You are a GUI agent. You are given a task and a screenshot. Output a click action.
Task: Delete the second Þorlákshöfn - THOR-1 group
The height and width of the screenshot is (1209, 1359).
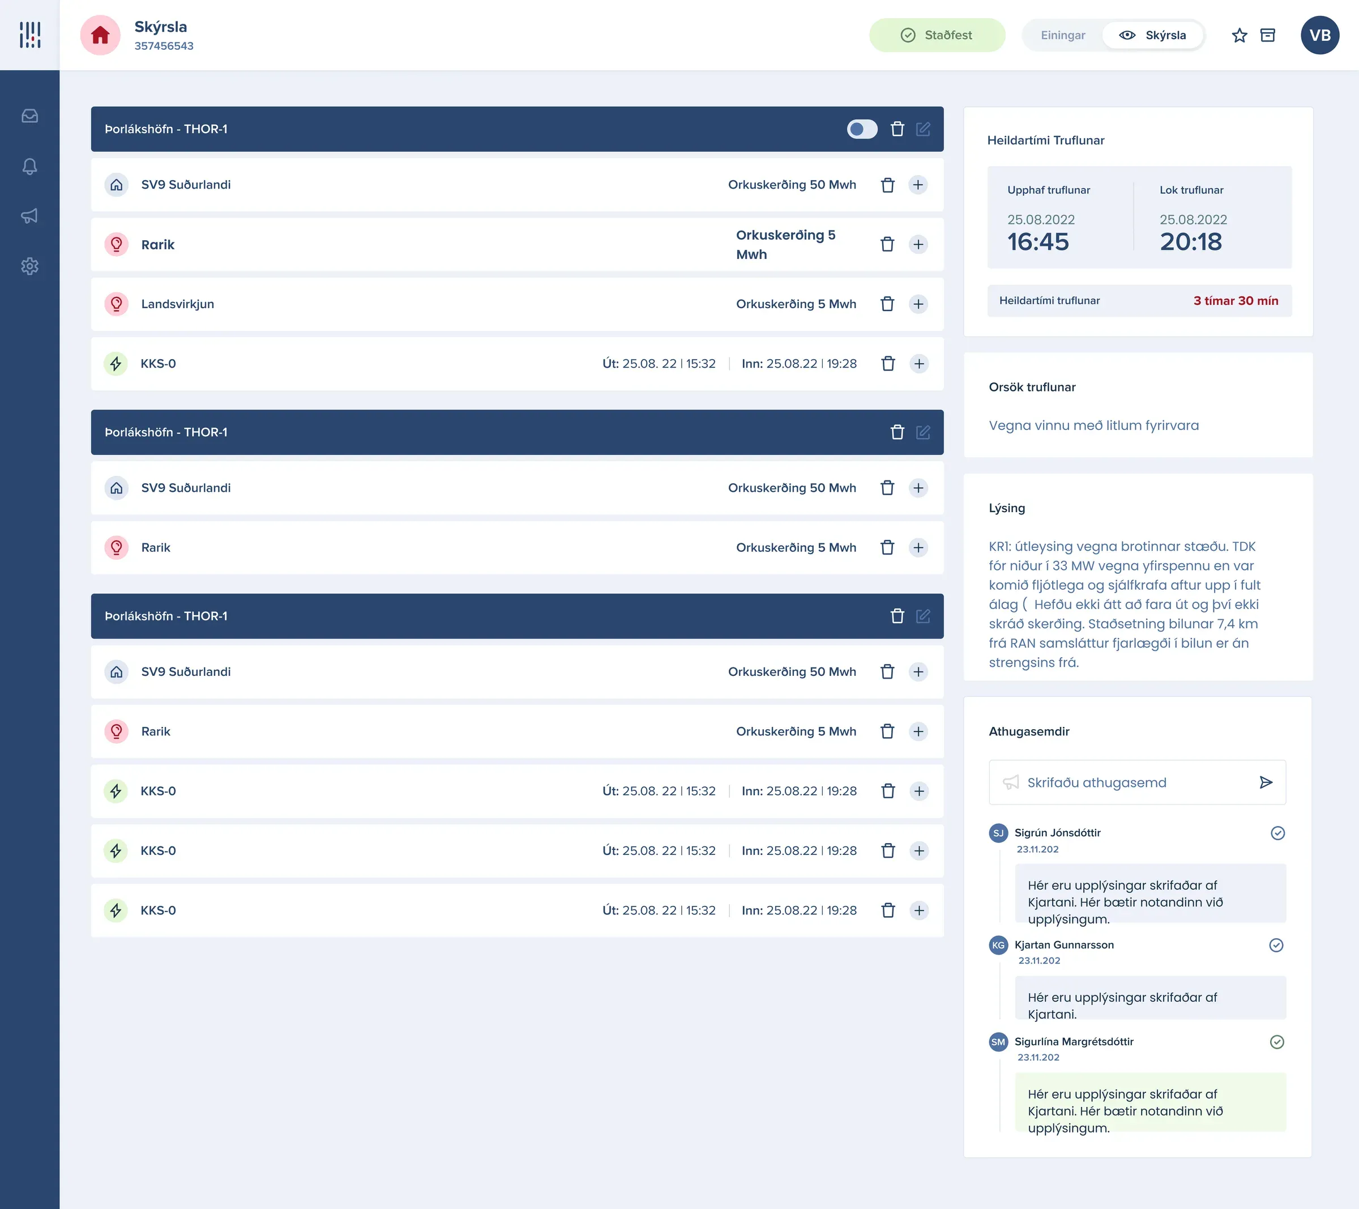coord(897,432)
